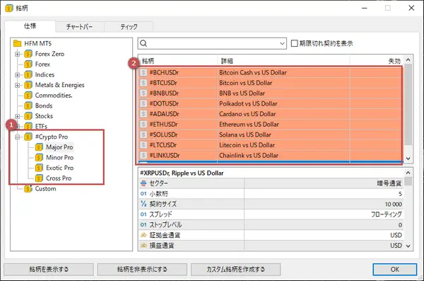This screenshot has height=281, width=424.
Task: Expand the Stocks tree node
Action: pos(18,116)
